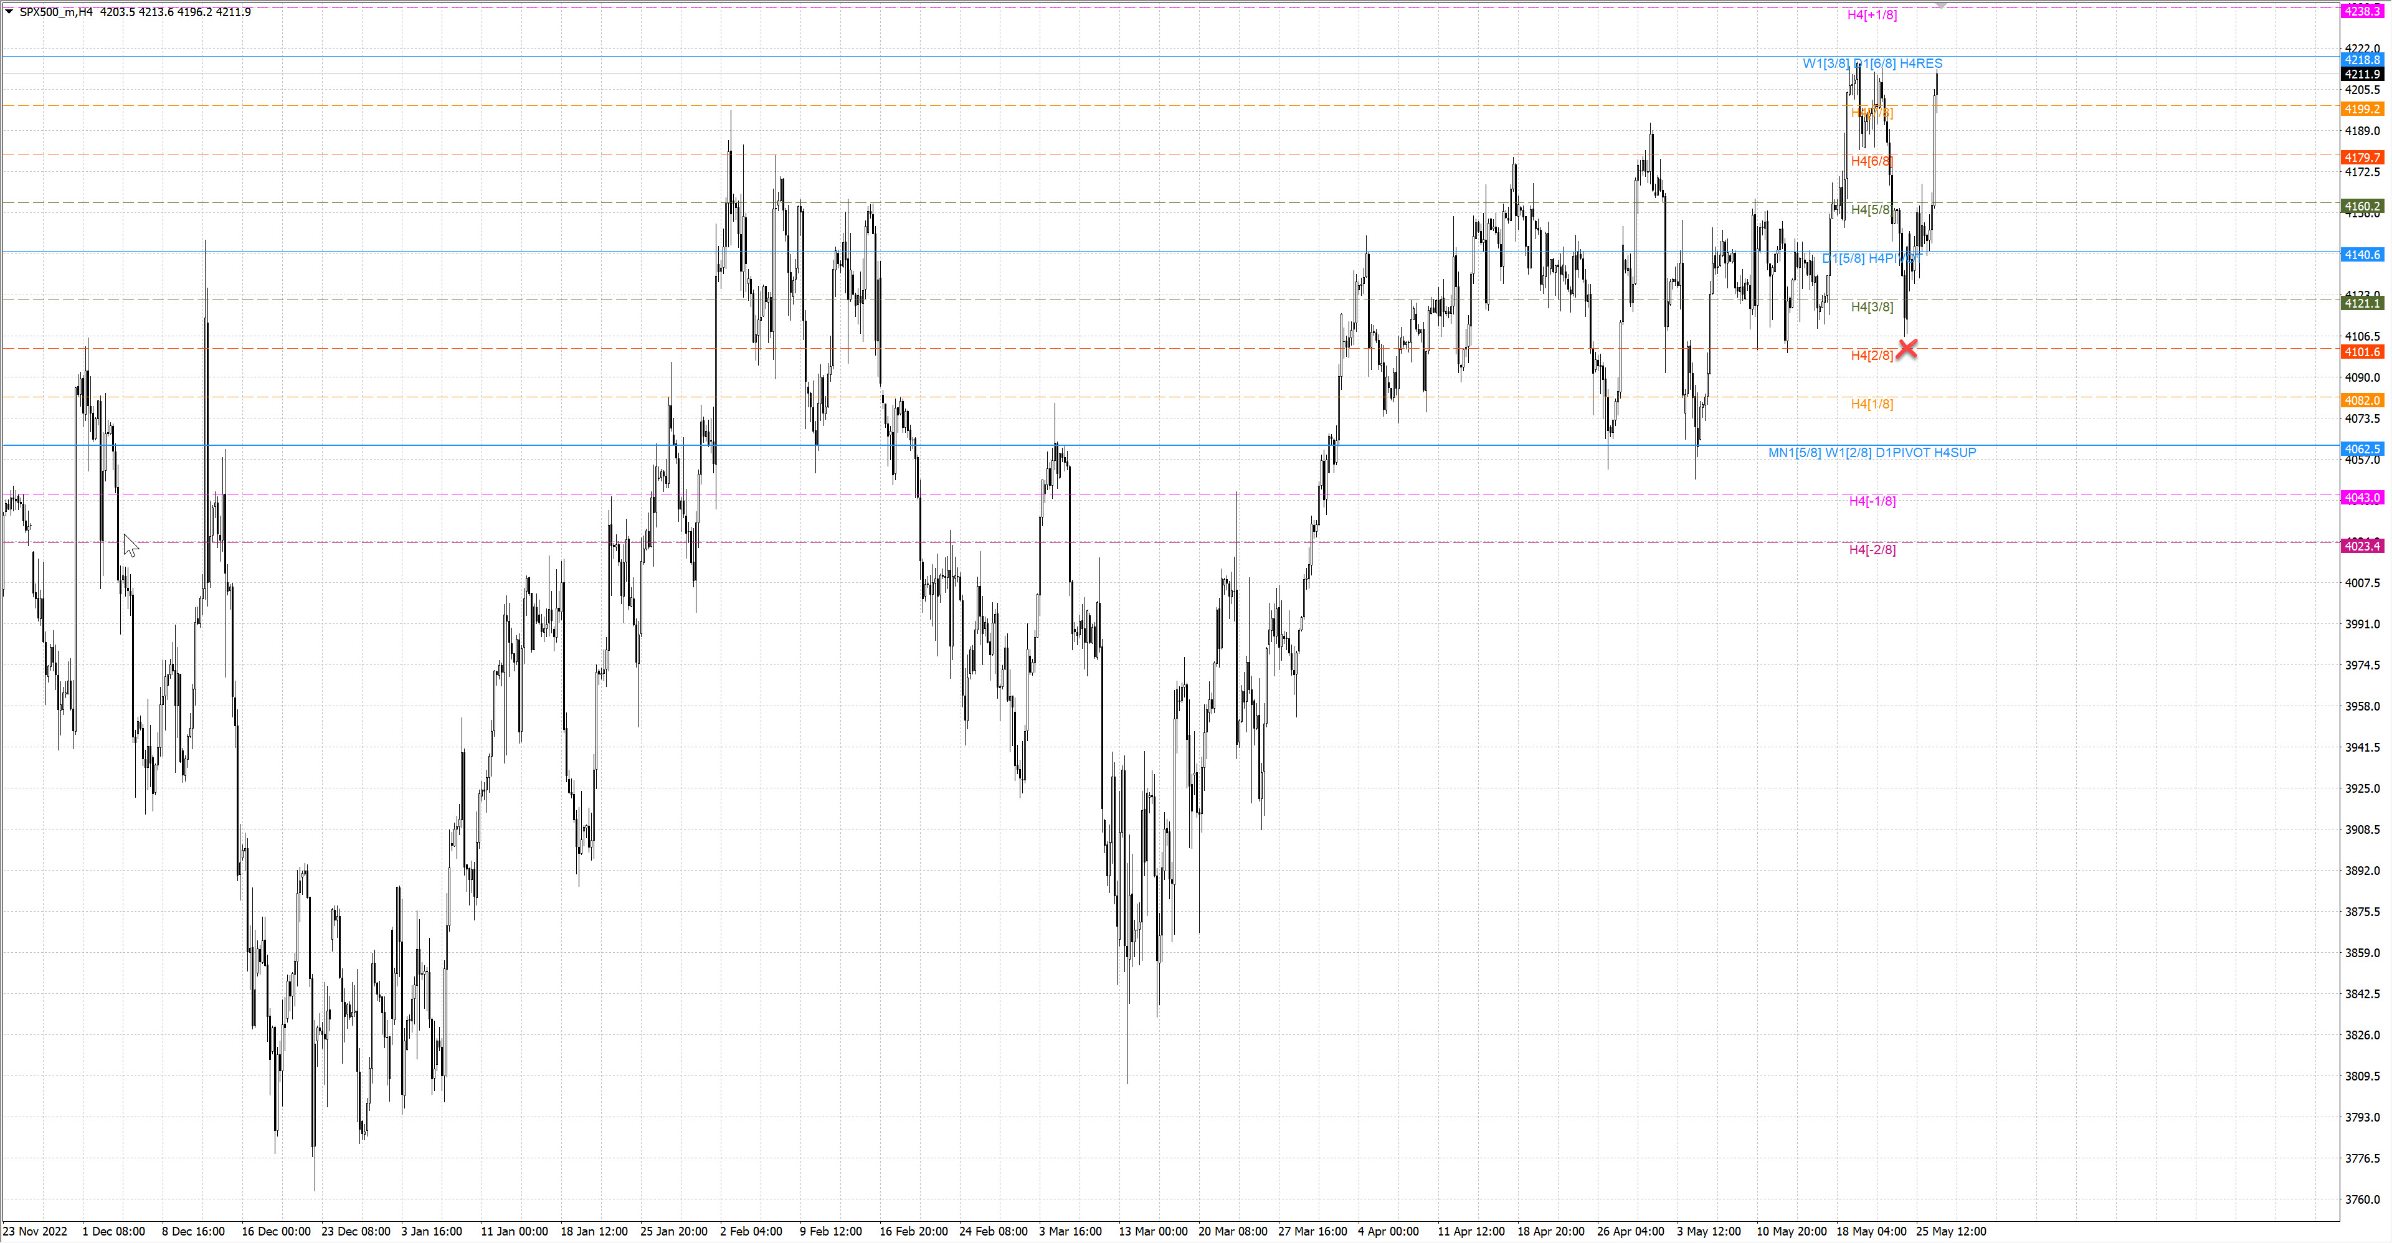This screenshot has height=1243, width=2392.
Task: Select the H4[-2/8] level label
Action: [1872, 549]
